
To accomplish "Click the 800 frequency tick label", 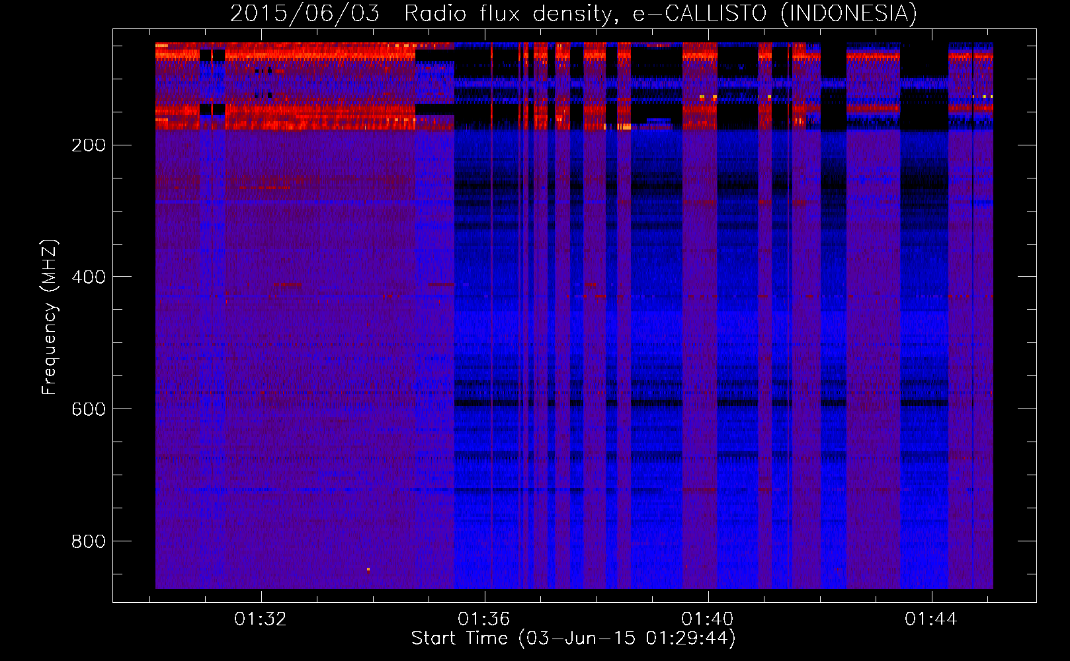I will [x=89, y=541].
